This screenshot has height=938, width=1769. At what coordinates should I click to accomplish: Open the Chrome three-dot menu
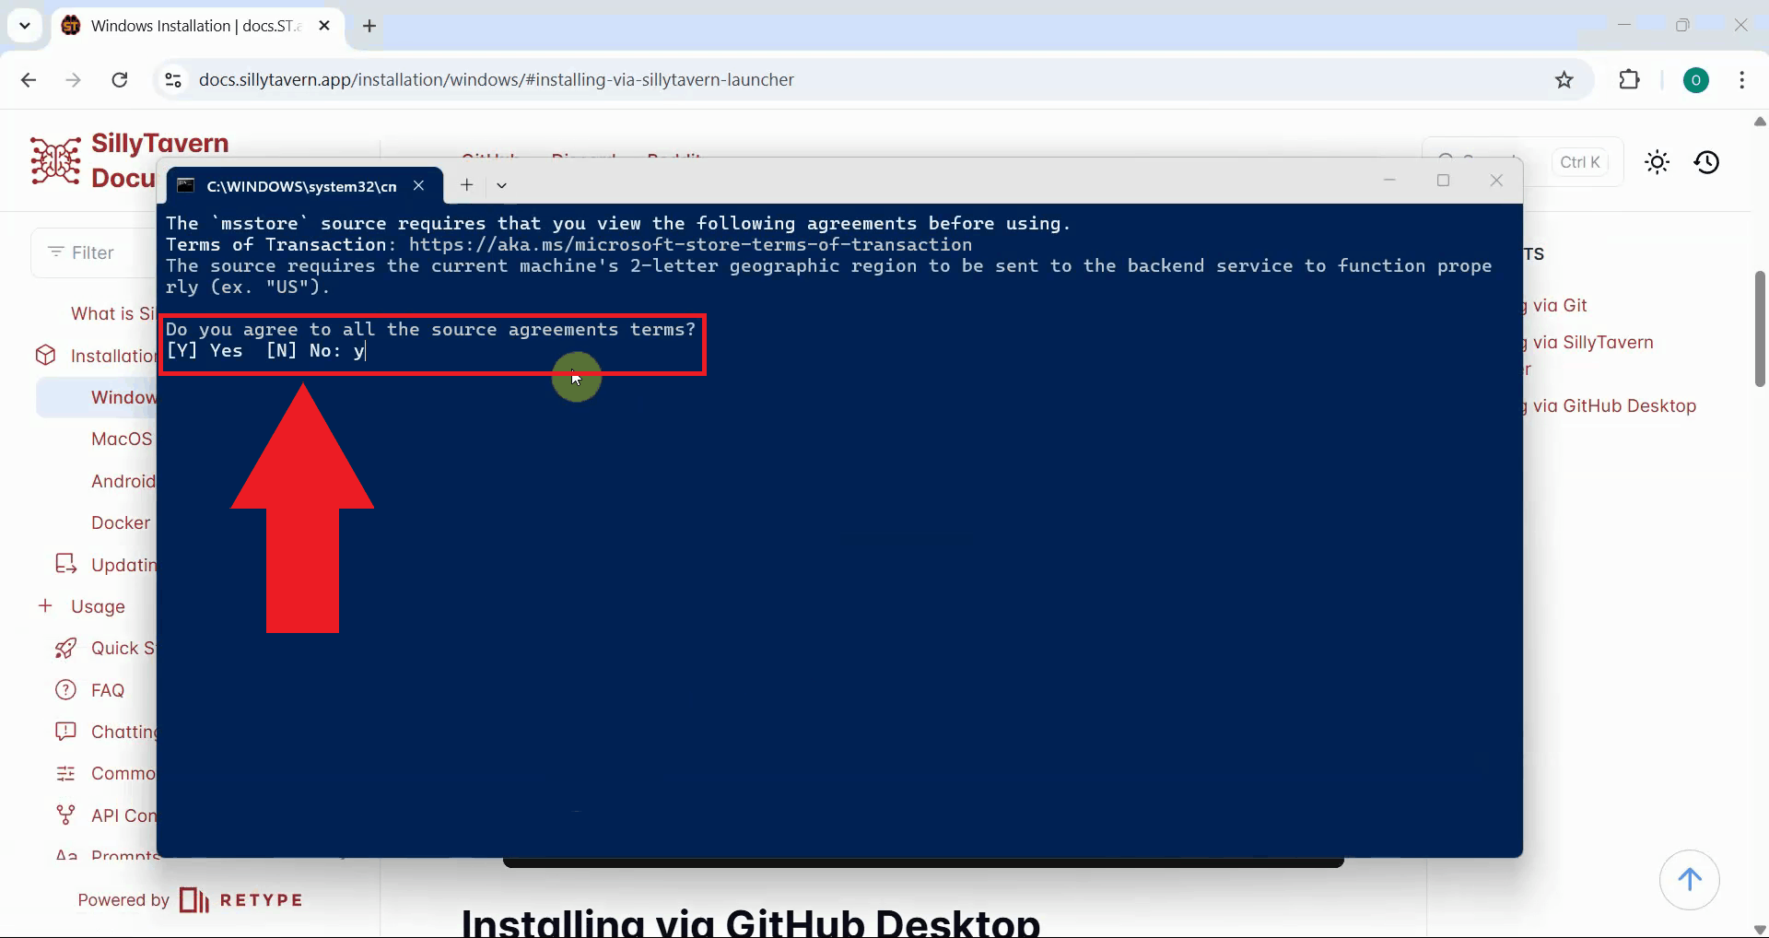1741,80
